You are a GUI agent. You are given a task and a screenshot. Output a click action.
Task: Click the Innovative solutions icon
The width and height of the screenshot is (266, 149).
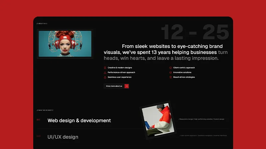pos(171,73)
